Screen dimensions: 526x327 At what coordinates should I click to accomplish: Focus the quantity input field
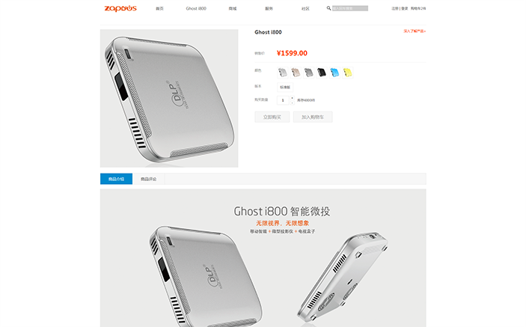pyautogui.click(x=283, y=100)
